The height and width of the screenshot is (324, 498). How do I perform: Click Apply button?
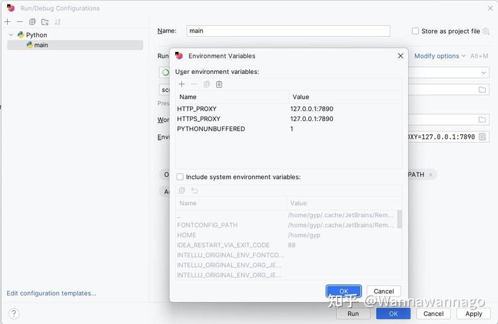(473, 314)
